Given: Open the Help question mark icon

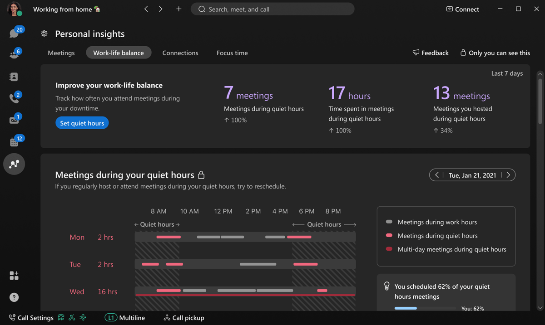Looking at the screenshot, I should [x=14, y=297].
